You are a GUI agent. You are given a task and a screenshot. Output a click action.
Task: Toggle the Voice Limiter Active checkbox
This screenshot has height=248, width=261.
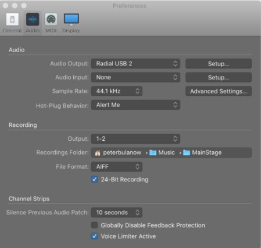(x=94, y=236)
